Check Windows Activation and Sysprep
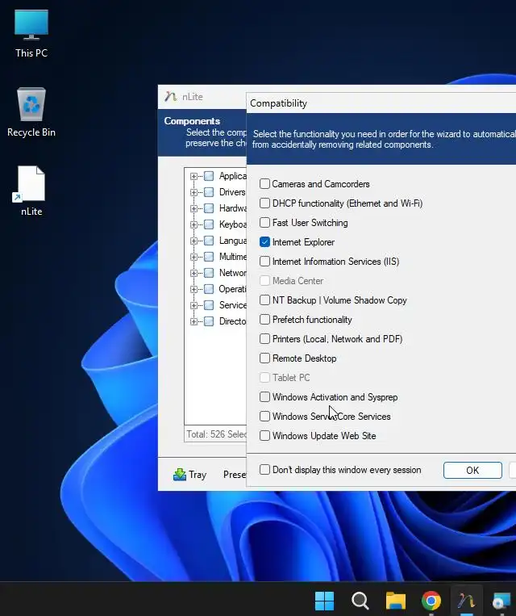Viewport: 516px width, 616px height. tap(265, 396)
